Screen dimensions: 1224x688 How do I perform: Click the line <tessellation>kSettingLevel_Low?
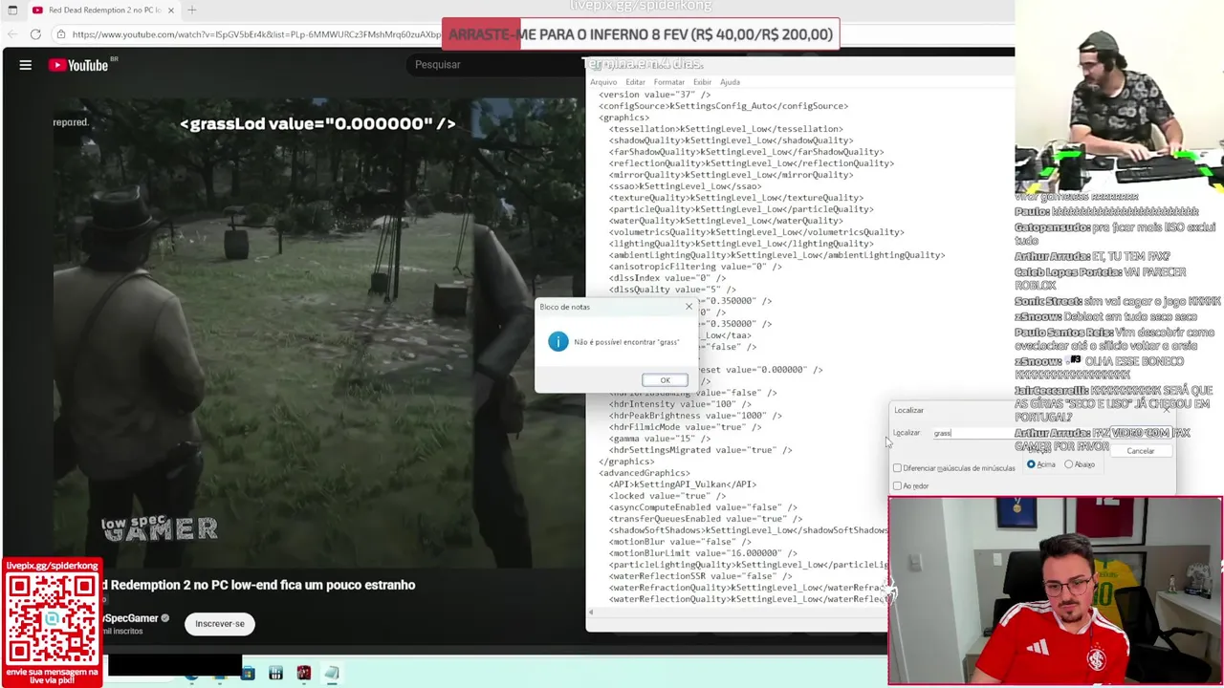click(726, 129)
